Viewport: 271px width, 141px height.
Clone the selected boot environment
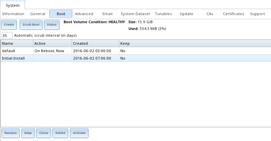click(44, 133)
